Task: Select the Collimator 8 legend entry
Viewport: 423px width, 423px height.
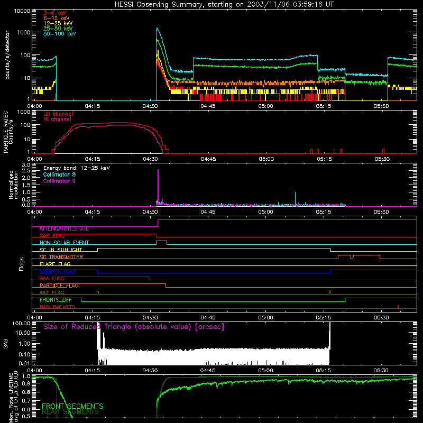Action: (59, 174)
